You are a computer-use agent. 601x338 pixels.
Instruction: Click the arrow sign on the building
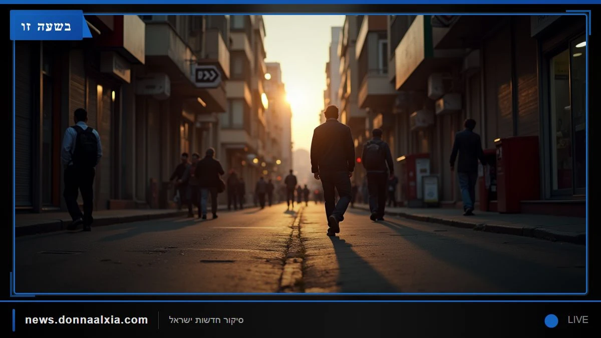[x=207, y=76]
